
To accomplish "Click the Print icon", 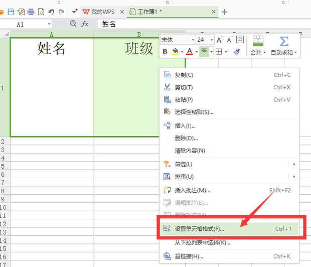I will point(31,12).
